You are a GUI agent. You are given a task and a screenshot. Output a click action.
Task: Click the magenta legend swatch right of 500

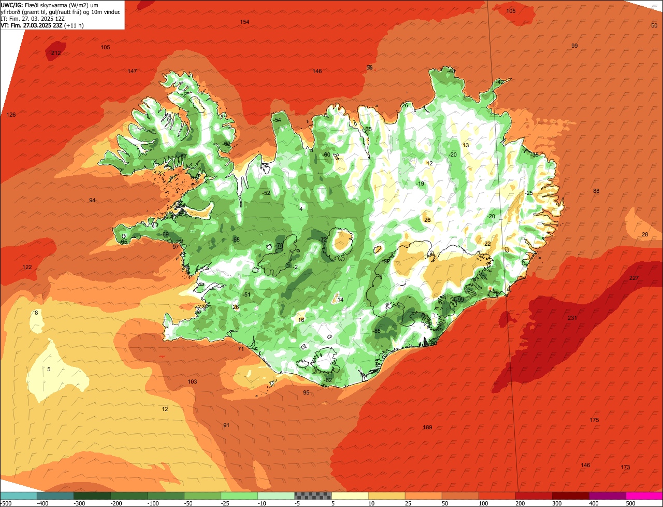click(644, 496)
